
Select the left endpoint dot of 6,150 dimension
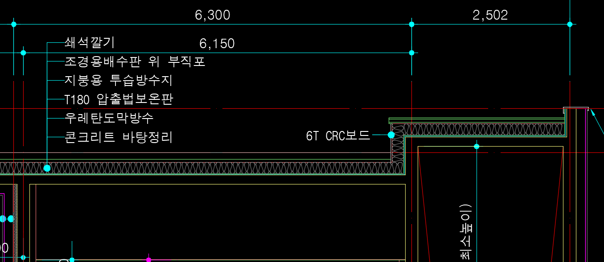pyautogui.click(x=23, y=53)
